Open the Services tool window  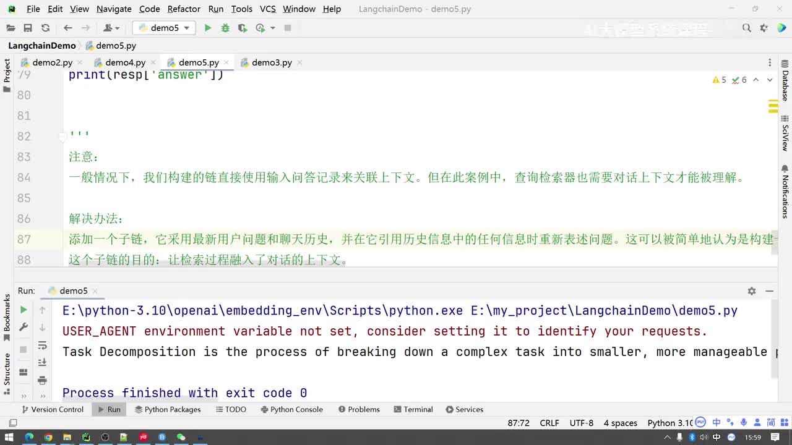(x=464, y=409)
